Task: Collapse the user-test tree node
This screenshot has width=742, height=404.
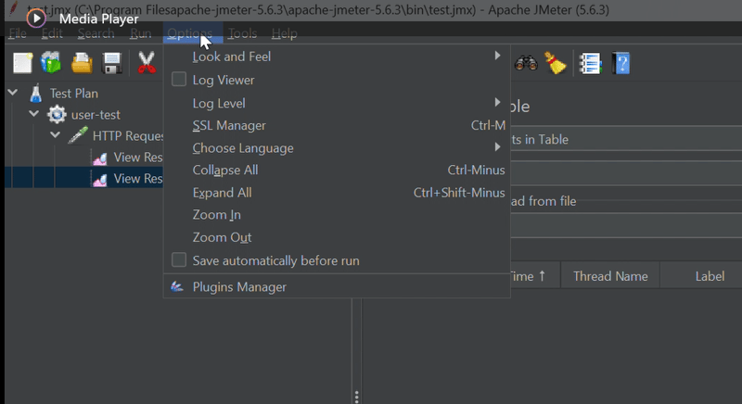Action: 34,113
